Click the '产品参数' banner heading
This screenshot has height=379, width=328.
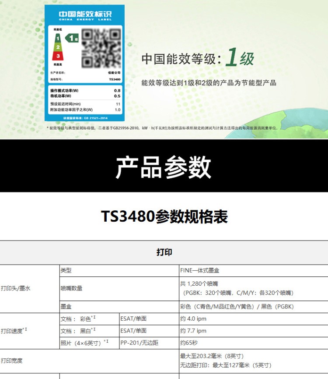tap(164, 167)
